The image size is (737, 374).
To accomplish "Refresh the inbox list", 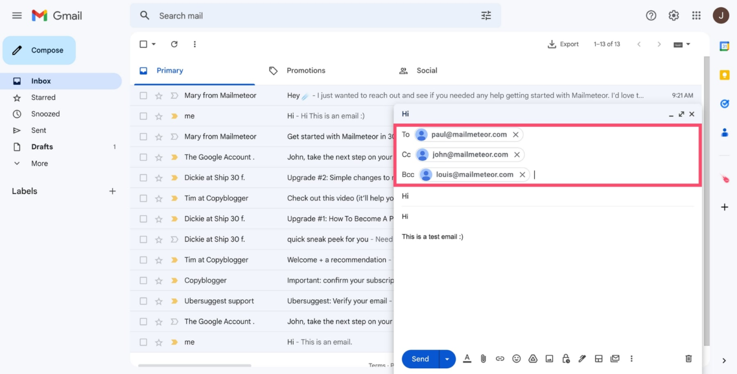I will [174, 44].
